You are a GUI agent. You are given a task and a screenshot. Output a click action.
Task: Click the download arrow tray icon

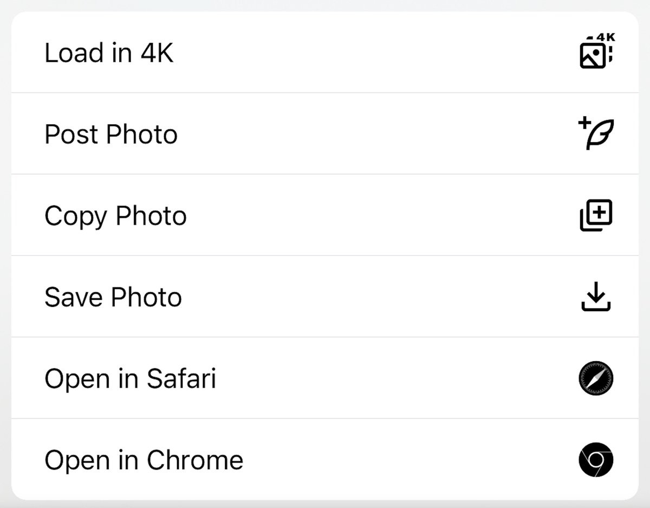coord(596,297)
